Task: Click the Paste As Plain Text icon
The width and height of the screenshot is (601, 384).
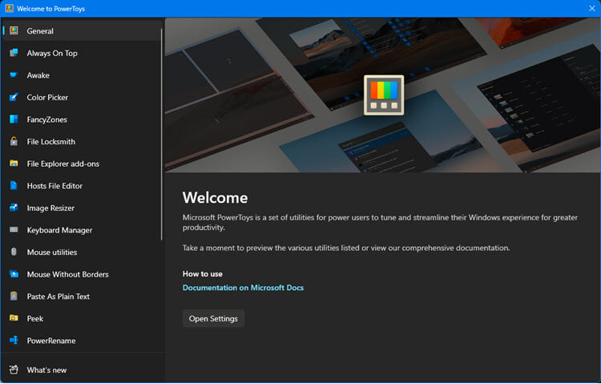Action: [x=14, y=297]
